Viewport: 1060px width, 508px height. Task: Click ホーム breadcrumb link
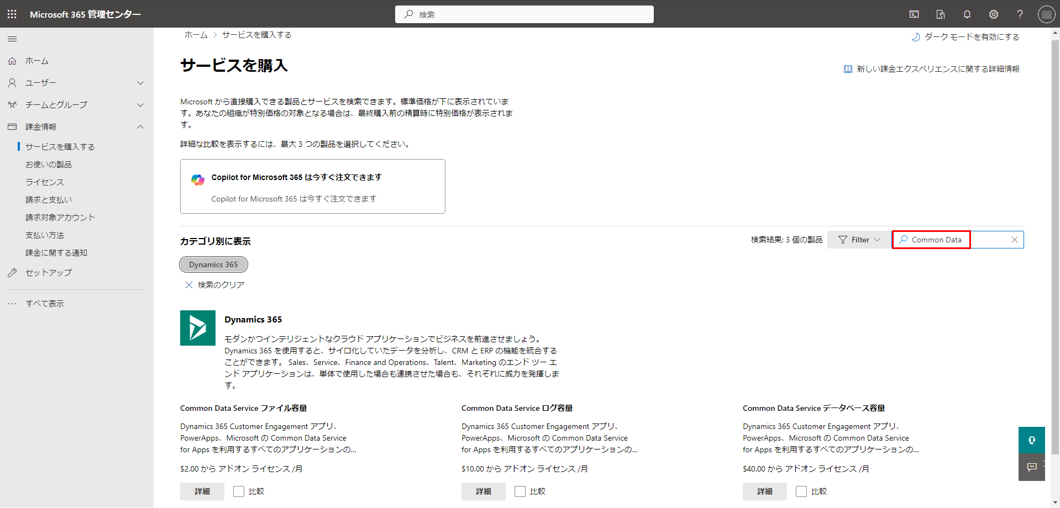(196, 35)
